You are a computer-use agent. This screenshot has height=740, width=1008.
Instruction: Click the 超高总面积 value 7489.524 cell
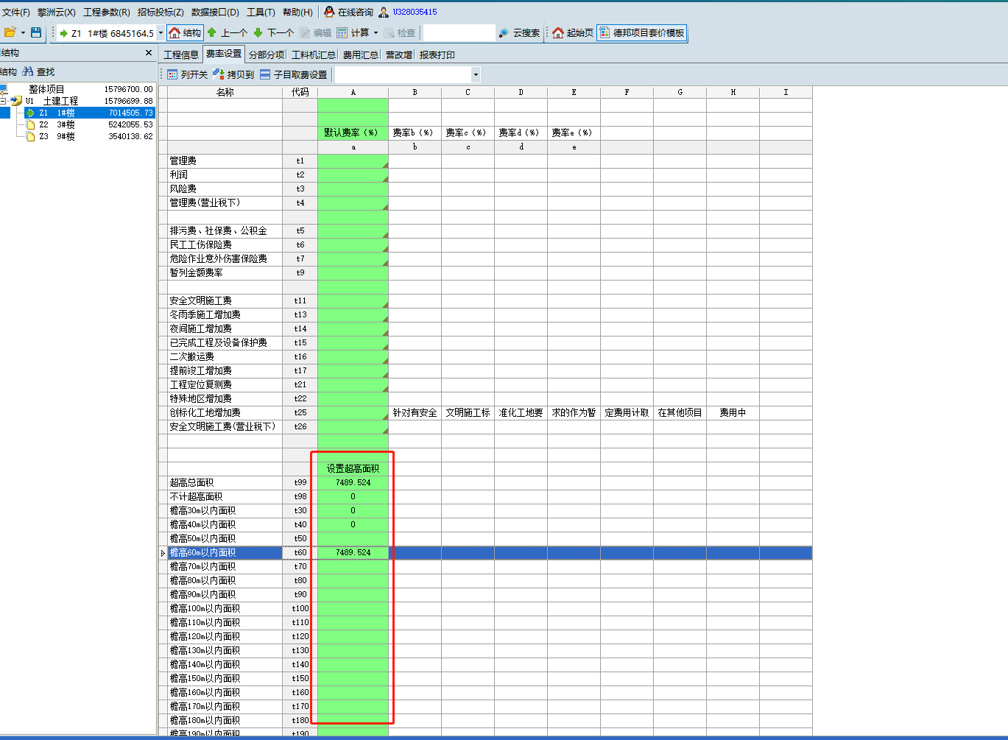(x=353, y=482)
